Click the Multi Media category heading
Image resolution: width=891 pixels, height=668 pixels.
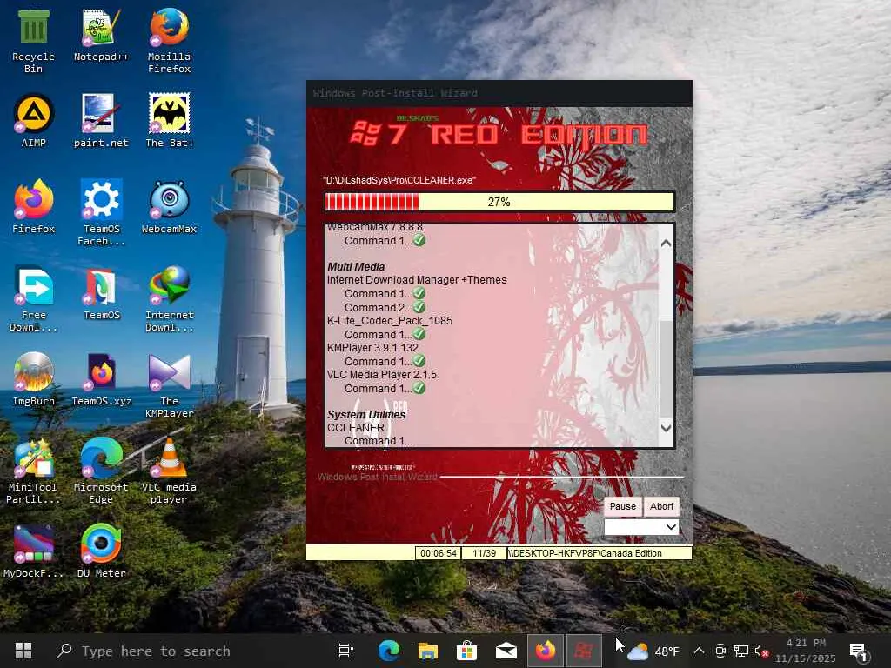tap(356, 266)
